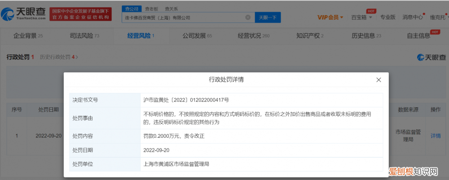Select the 行政处罚 section heading
Screen dimensions: 449x180
[x=20, y=57]
